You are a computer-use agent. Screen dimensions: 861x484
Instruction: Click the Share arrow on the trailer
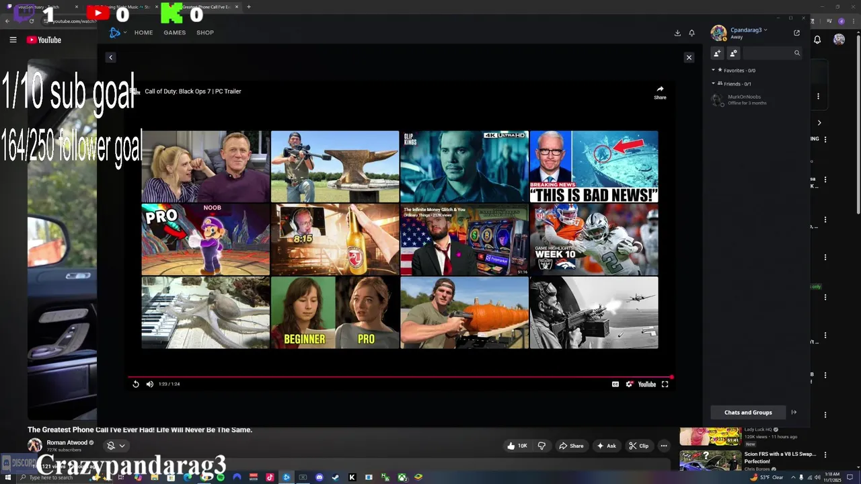point(660,92)
